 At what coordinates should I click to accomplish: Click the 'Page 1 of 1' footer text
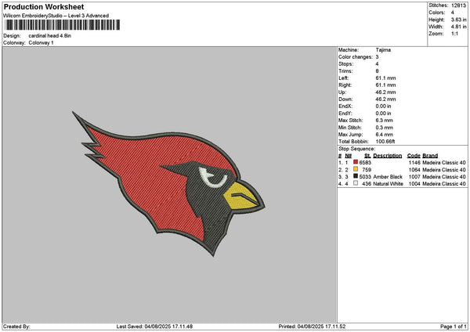click(454, 327)
